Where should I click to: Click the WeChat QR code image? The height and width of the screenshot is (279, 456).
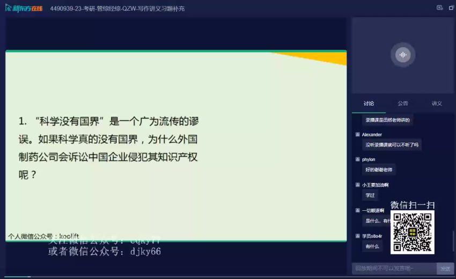coord(413,232)
